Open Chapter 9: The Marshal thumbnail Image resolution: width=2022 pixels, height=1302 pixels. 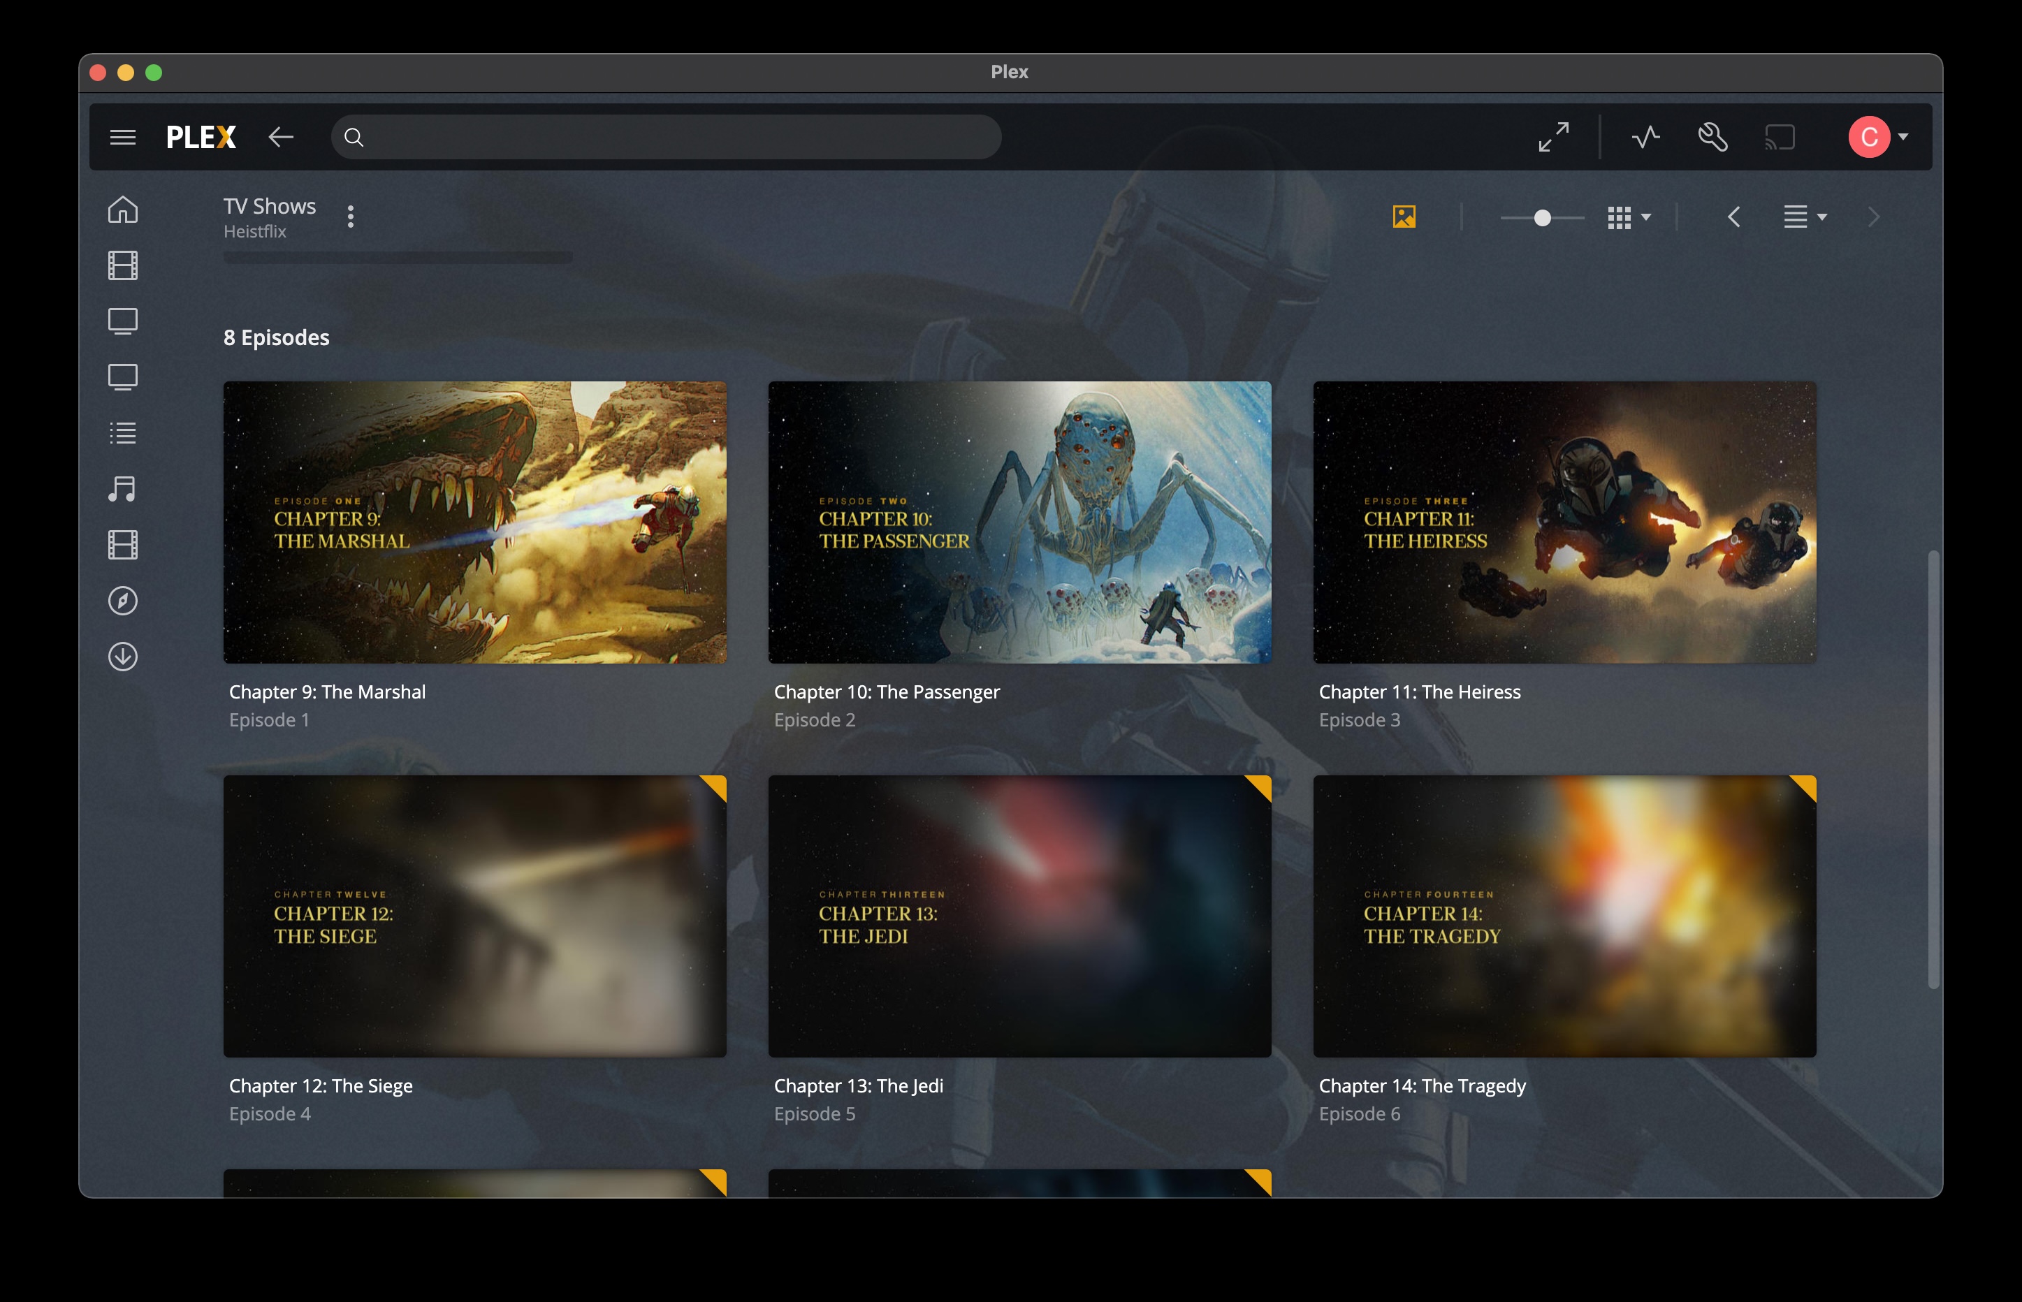click(x=474, y=522)
